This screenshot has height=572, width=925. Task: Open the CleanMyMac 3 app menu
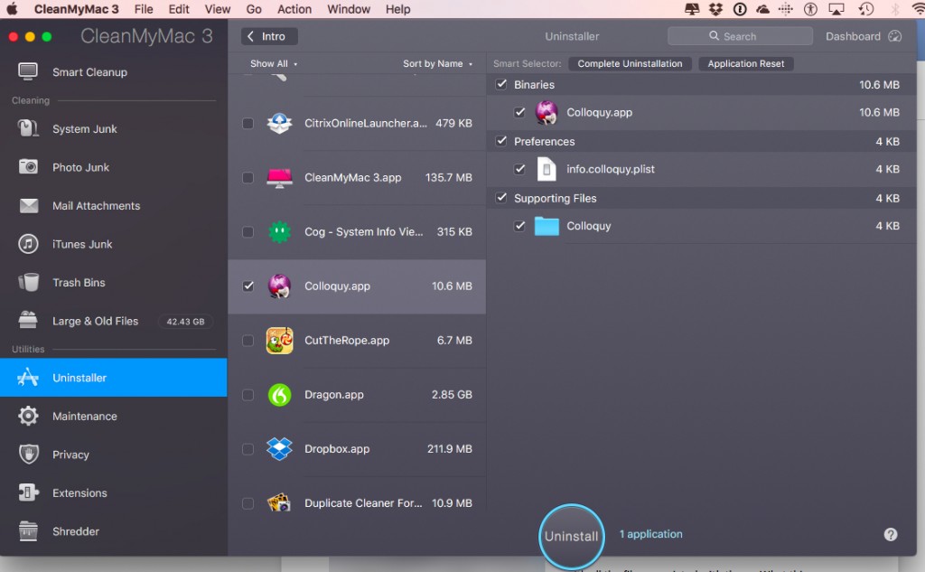pos(76,9)
